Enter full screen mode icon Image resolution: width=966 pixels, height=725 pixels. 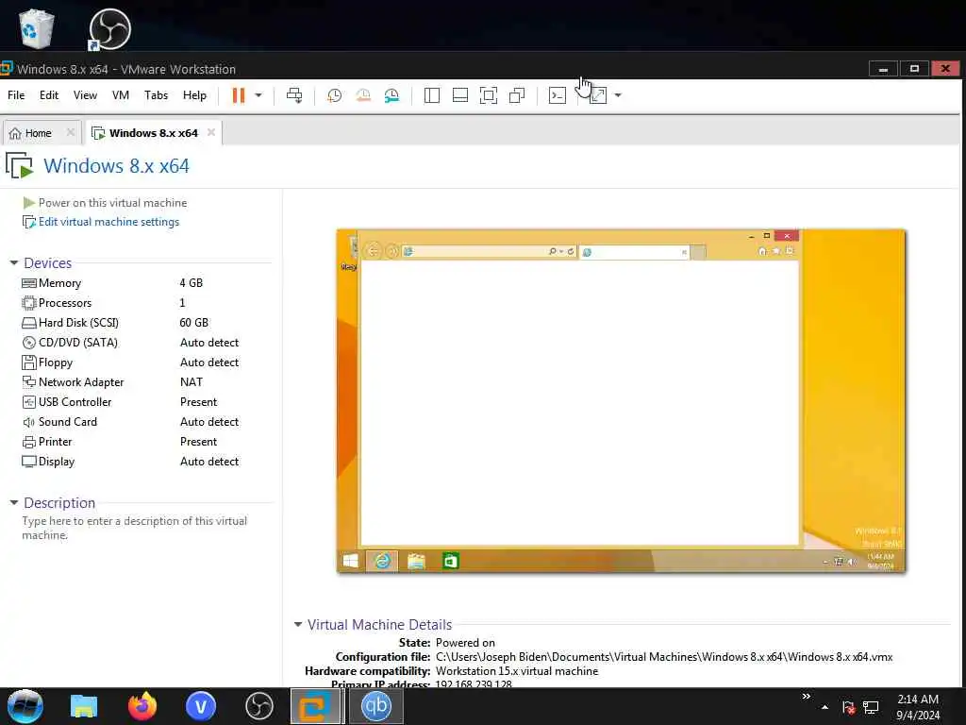489,95
